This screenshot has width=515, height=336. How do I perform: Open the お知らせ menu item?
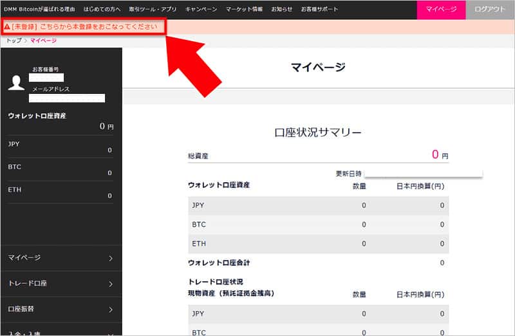tap(281, 9)
